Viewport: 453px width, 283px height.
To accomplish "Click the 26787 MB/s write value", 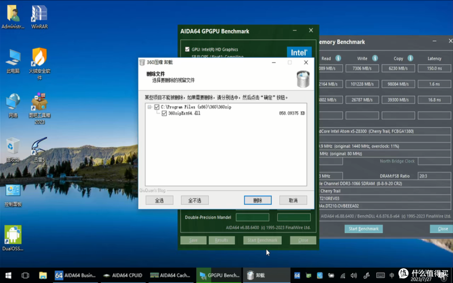I will click(362, 100).
